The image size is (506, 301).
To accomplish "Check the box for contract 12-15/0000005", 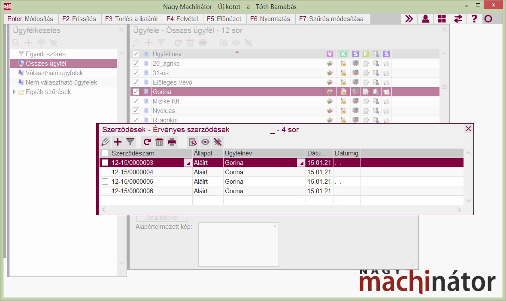I will point(105,182).
